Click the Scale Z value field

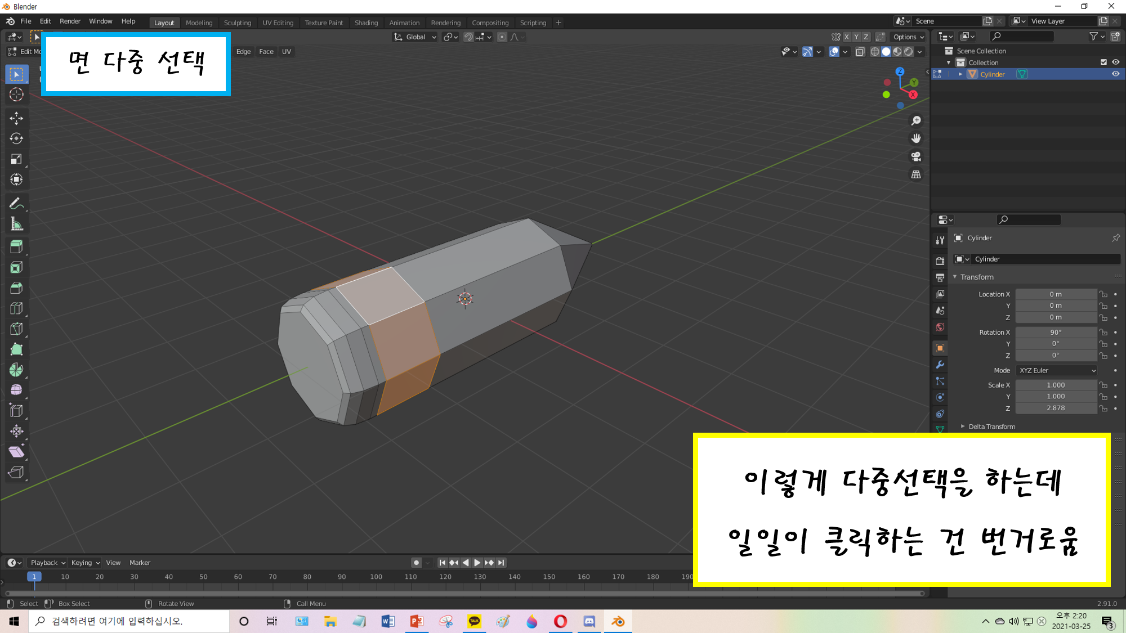click(x=1055, y=408)
